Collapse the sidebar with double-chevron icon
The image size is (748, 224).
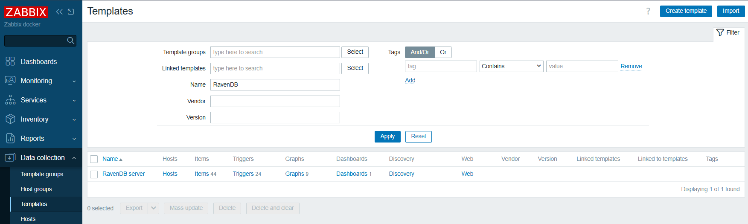(59, 12)
